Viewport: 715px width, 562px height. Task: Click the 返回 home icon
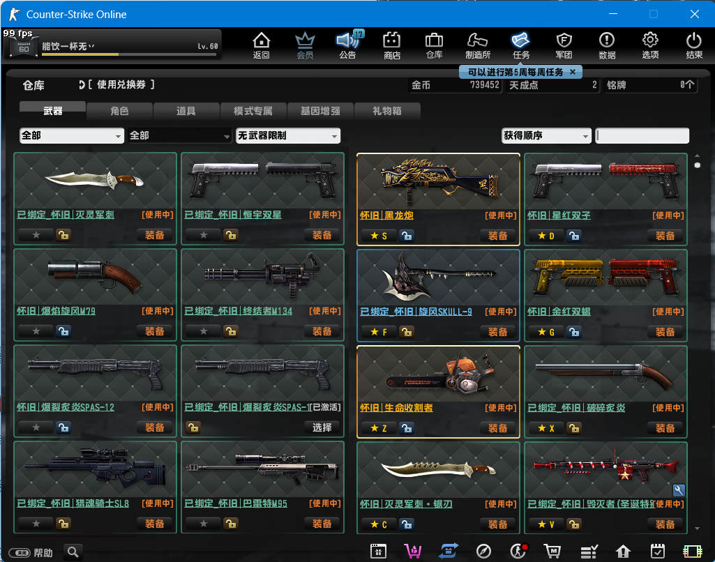coord(262,45)
